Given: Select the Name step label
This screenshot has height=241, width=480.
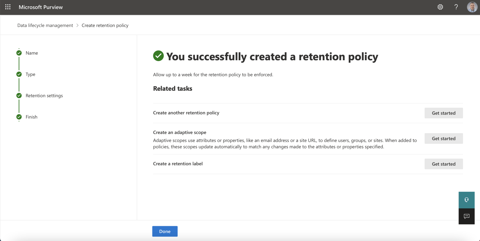Looking at the screenshot, I should click(x=32, y=53).
